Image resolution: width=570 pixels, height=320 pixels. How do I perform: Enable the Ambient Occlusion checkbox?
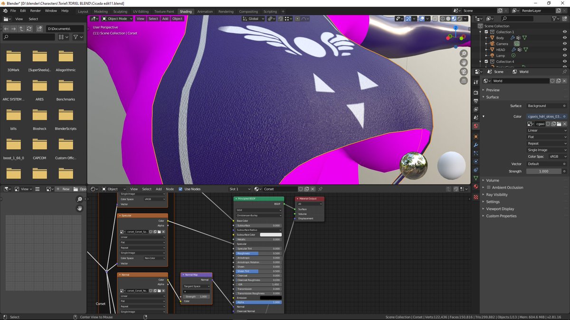click(x=488, y=187)
